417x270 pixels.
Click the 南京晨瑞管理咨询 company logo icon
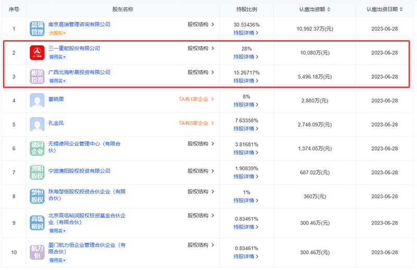tap(37, 29)
